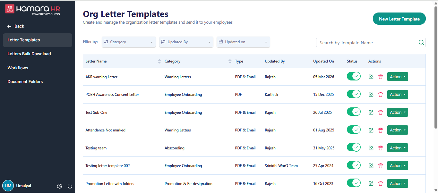Delete the POSH Awareness Consent Letter
This screenshot has height=193, width=438.
[x=381, y=95]
